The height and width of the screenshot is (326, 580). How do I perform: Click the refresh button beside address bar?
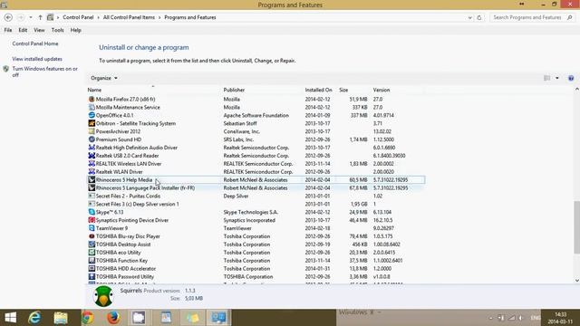[479, 17]
